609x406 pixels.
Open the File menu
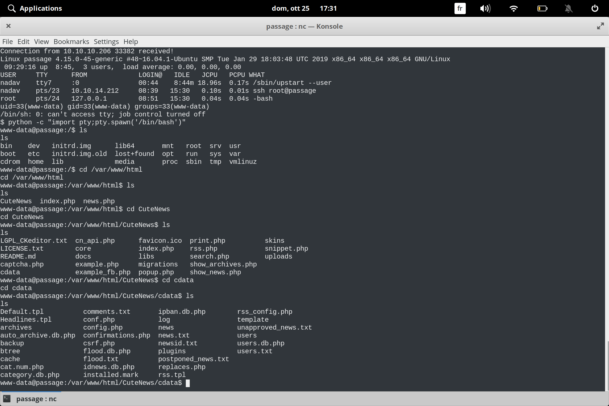(x=7, y=41)
